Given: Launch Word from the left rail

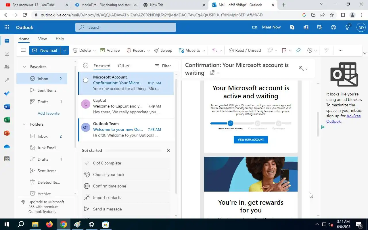Looking at the screenshot, I should (7, 107).
